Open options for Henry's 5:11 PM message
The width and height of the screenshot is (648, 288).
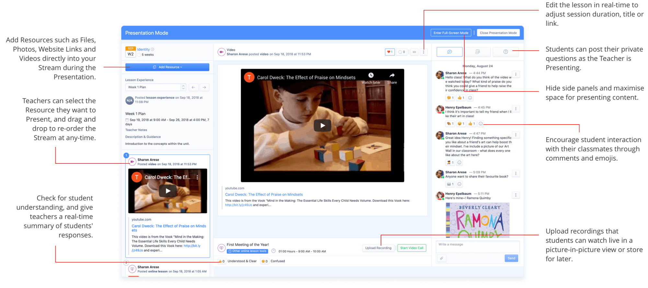(516, 195)
